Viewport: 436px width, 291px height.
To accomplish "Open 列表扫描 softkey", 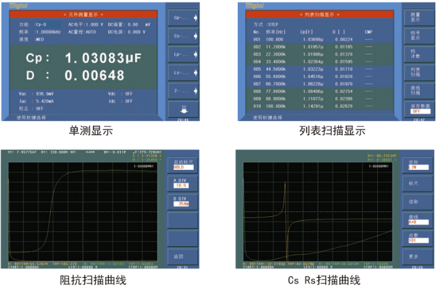I will tap(419, 72).
